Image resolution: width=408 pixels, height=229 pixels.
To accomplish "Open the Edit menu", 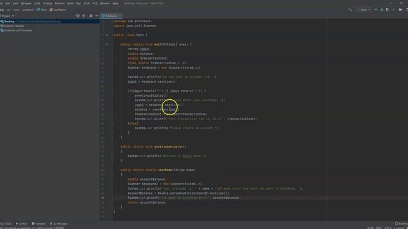I will point(8,3).
